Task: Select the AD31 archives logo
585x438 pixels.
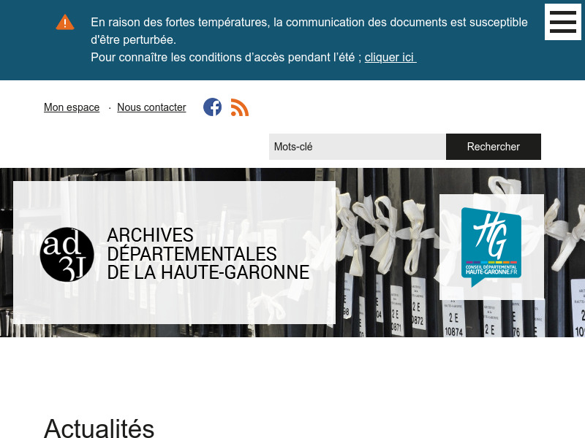Action: [67, 254]
